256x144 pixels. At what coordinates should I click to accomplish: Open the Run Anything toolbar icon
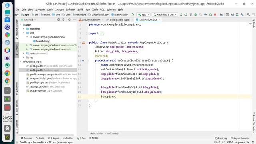point(228,14)
